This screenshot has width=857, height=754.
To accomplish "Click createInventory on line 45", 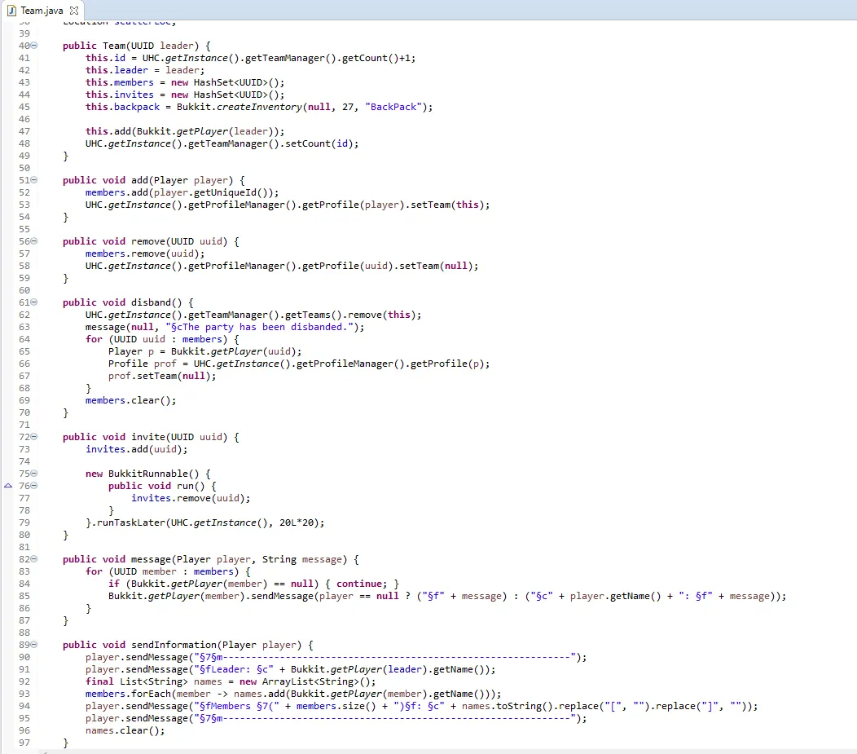I will pos(260,107).
